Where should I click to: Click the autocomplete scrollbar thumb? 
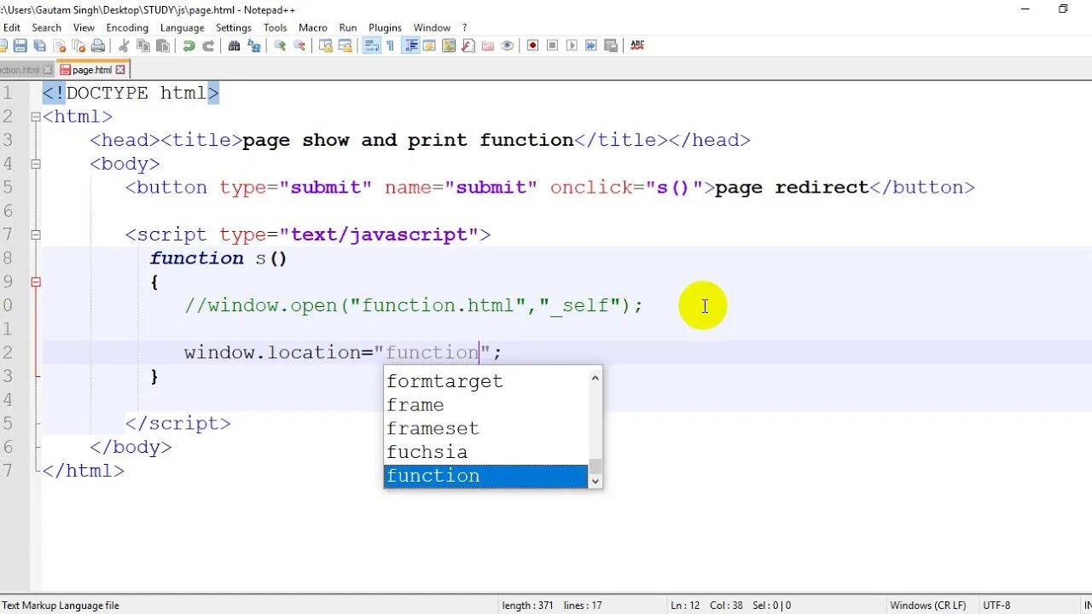click(x=595, y=466)
